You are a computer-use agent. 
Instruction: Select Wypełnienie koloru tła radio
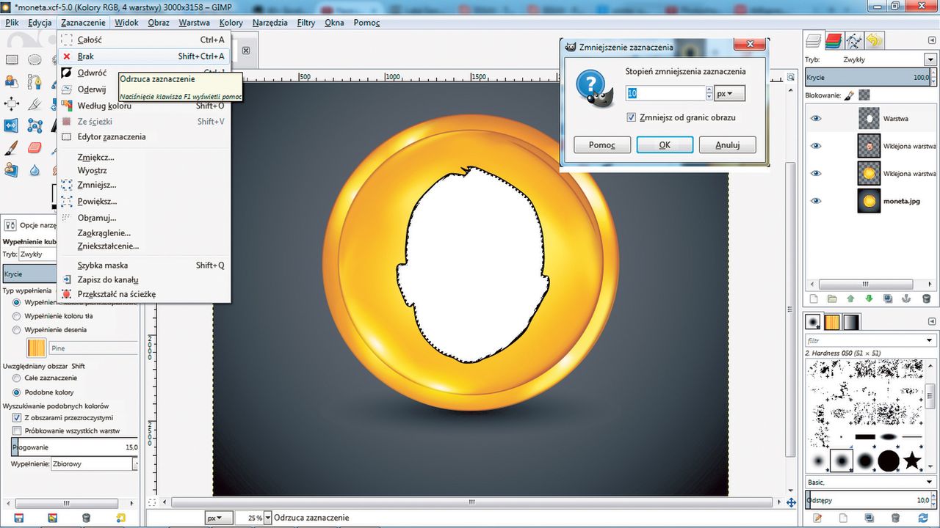17,315
